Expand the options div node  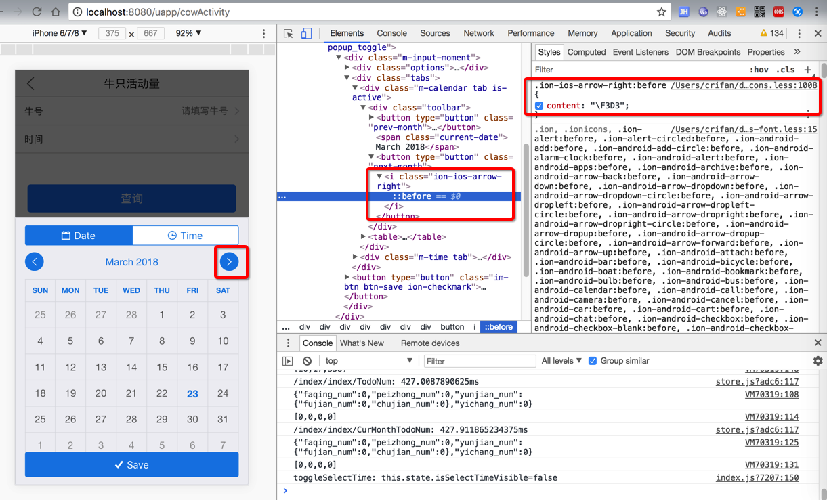(347, 68)
